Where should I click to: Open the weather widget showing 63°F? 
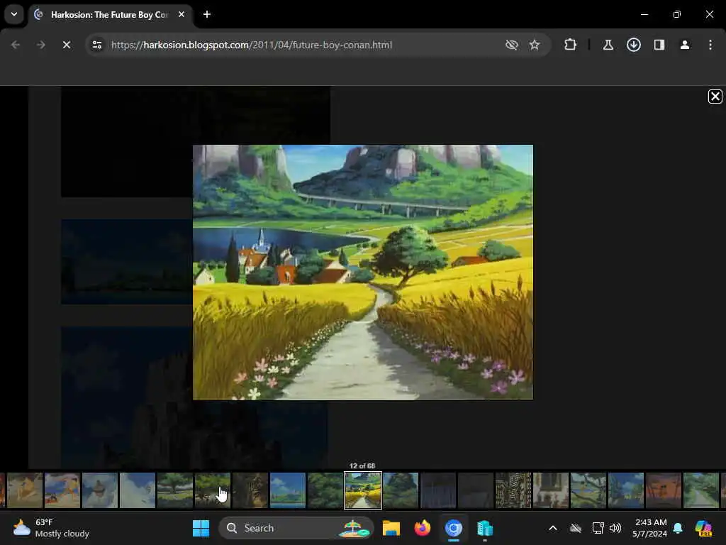point(51,528)
